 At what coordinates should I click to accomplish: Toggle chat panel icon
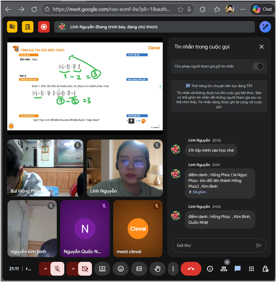pyautogui.click(x=238, y=269)
